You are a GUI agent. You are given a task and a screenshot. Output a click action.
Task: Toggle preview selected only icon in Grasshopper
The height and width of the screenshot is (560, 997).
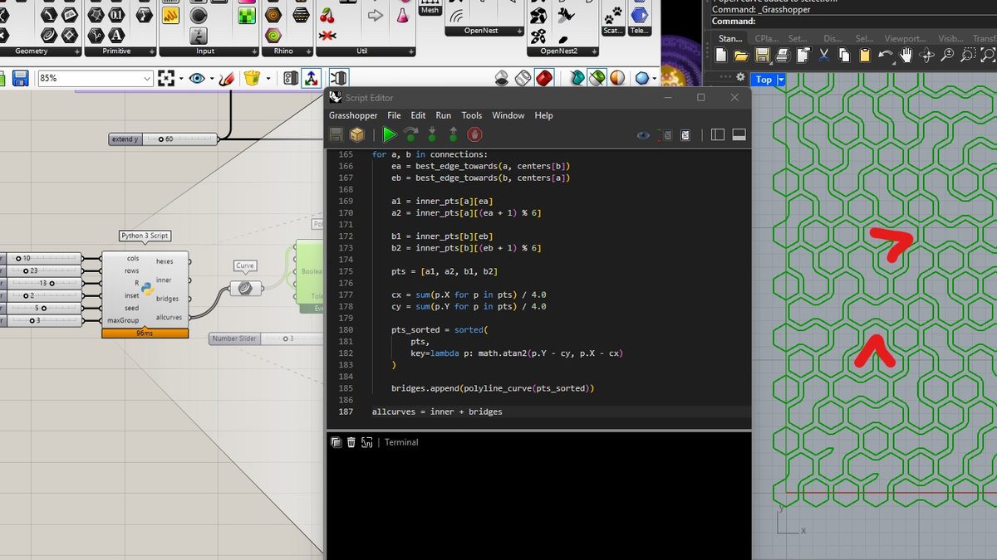click(x=597, y=78)
